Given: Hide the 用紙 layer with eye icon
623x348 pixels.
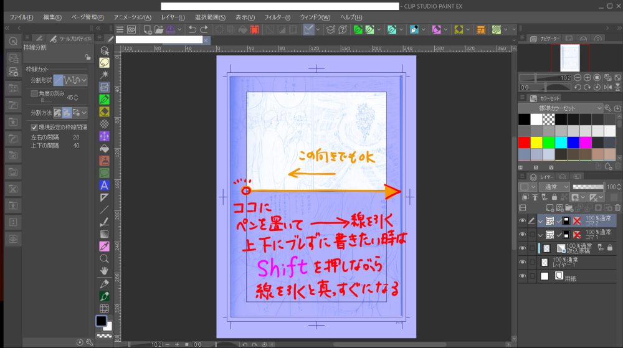Looking at the screenshot, I should coord(523,276).
